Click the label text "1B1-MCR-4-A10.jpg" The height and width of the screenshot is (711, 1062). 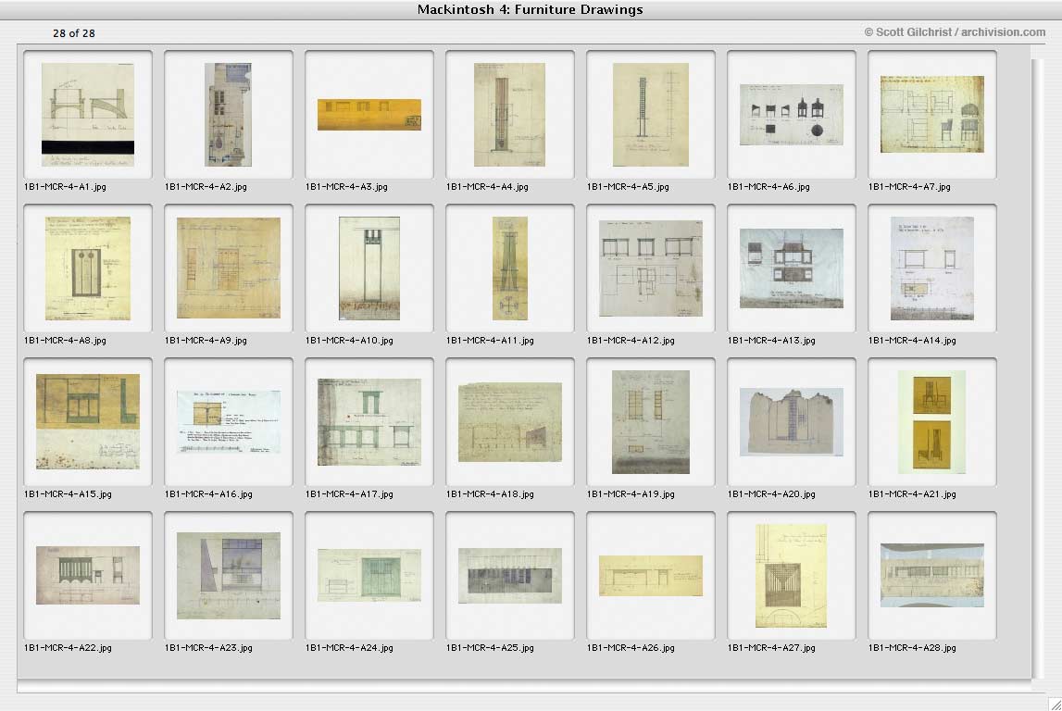[x=349, y=341]
